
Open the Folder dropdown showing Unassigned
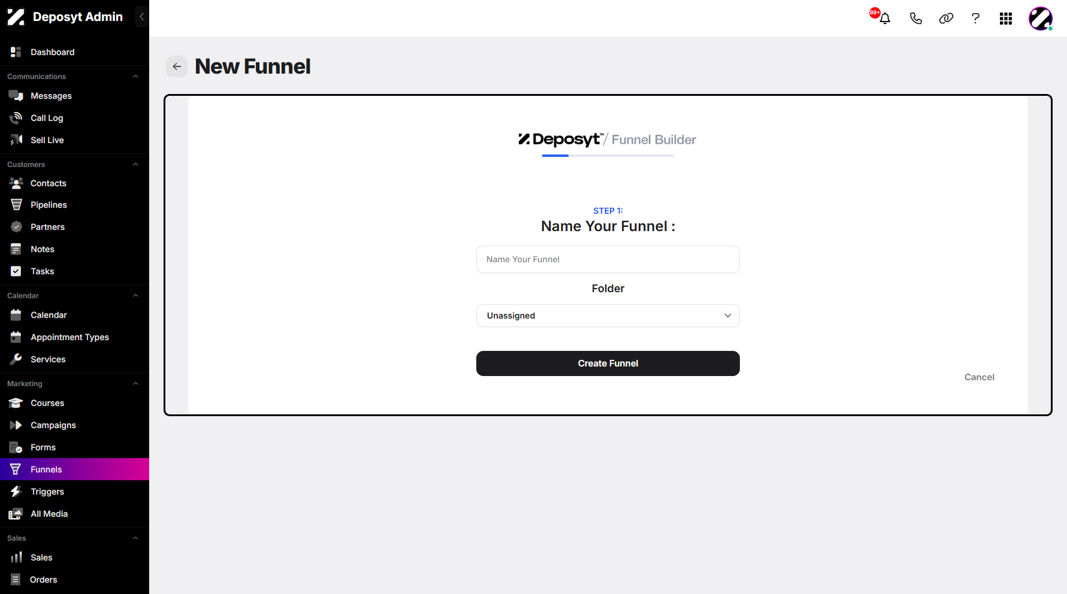pyautogui.click(x=608, y=316)
